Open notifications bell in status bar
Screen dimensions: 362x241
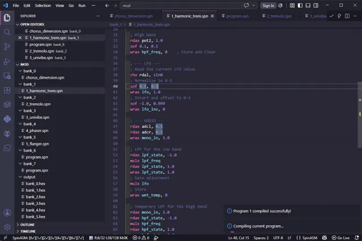pyautogui.click(x=357, y=238)
